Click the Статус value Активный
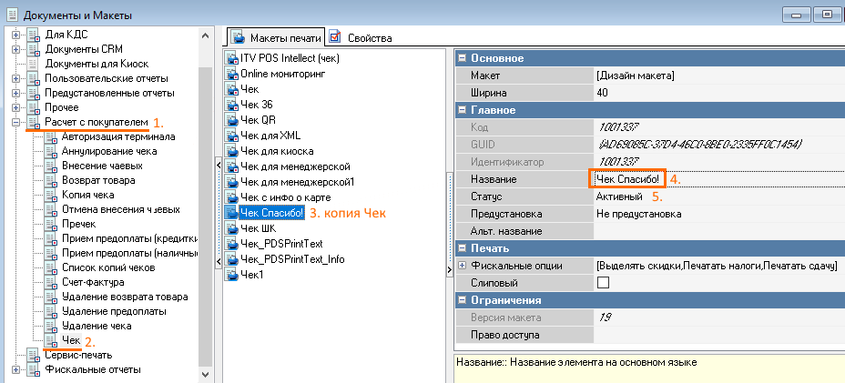 coord(619,197)
